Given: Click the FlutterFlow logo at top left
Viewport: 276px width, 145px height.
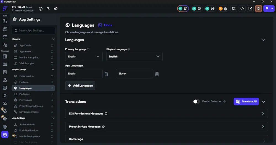Looking at the screenshot, I should coord(5,9).
